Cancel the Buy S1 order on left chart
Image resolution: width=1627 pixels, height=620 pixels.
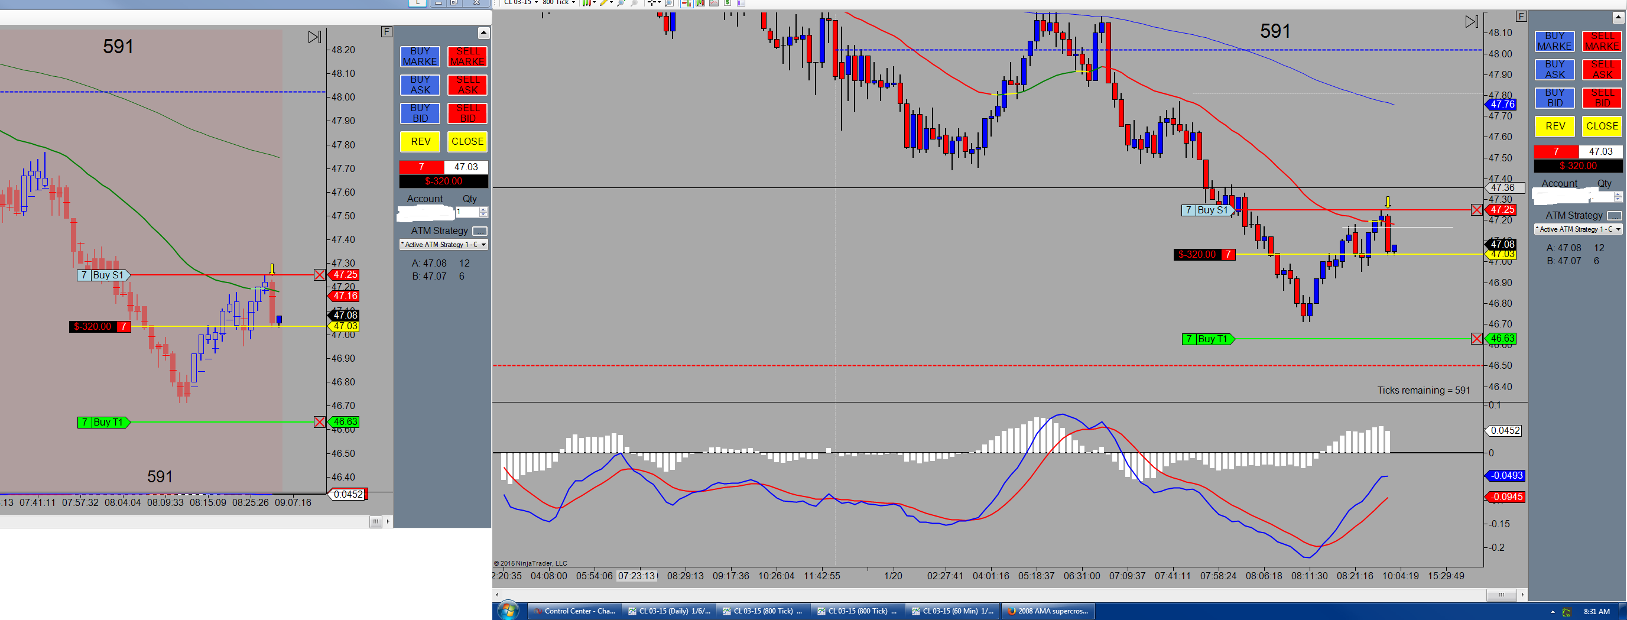coord(320,275)
